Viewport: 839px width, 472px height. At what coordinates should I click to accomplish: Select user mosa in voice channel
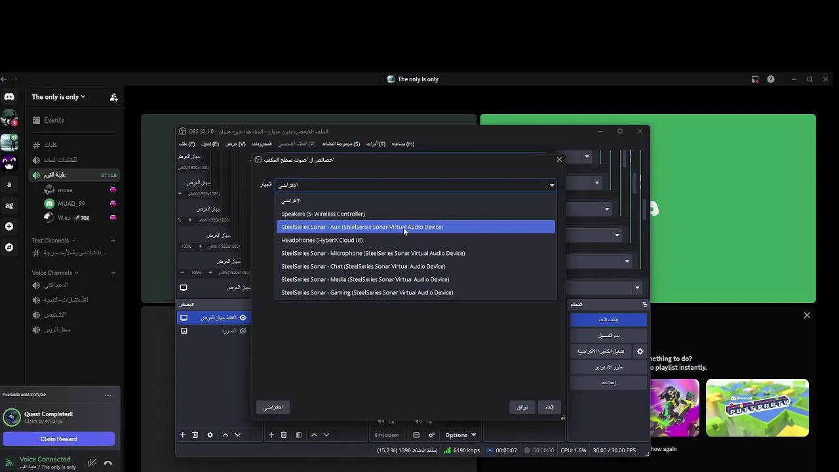pyautogui.click(x=79, y=190)
